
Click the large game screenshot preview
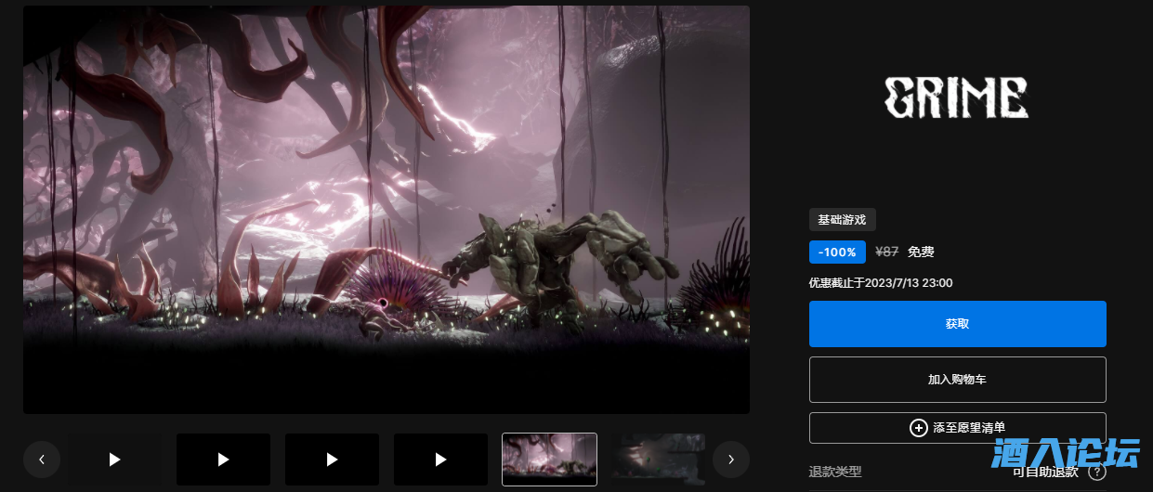387,210
